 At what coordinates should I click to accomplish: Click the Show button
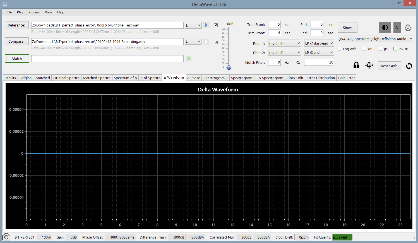click(347, 28)
